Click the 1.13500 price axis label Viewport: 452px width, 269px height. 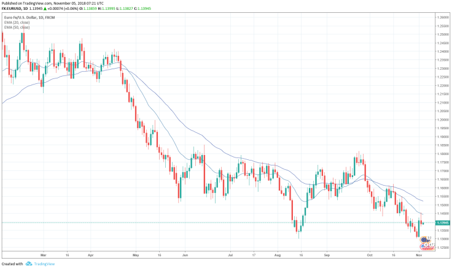[x=443, y=231]
